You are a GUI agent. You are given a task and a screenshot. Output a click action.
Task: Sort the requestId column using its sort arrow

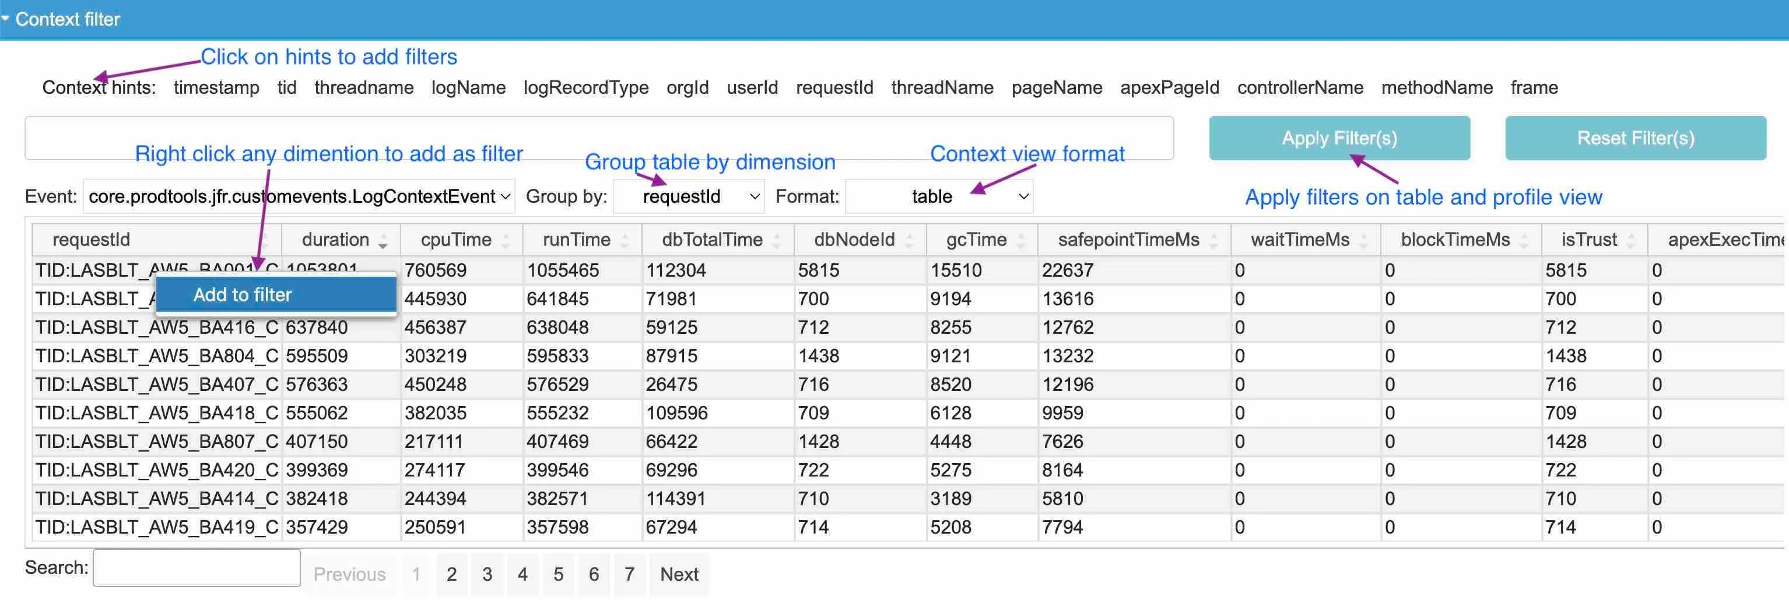tap(266, 240)
